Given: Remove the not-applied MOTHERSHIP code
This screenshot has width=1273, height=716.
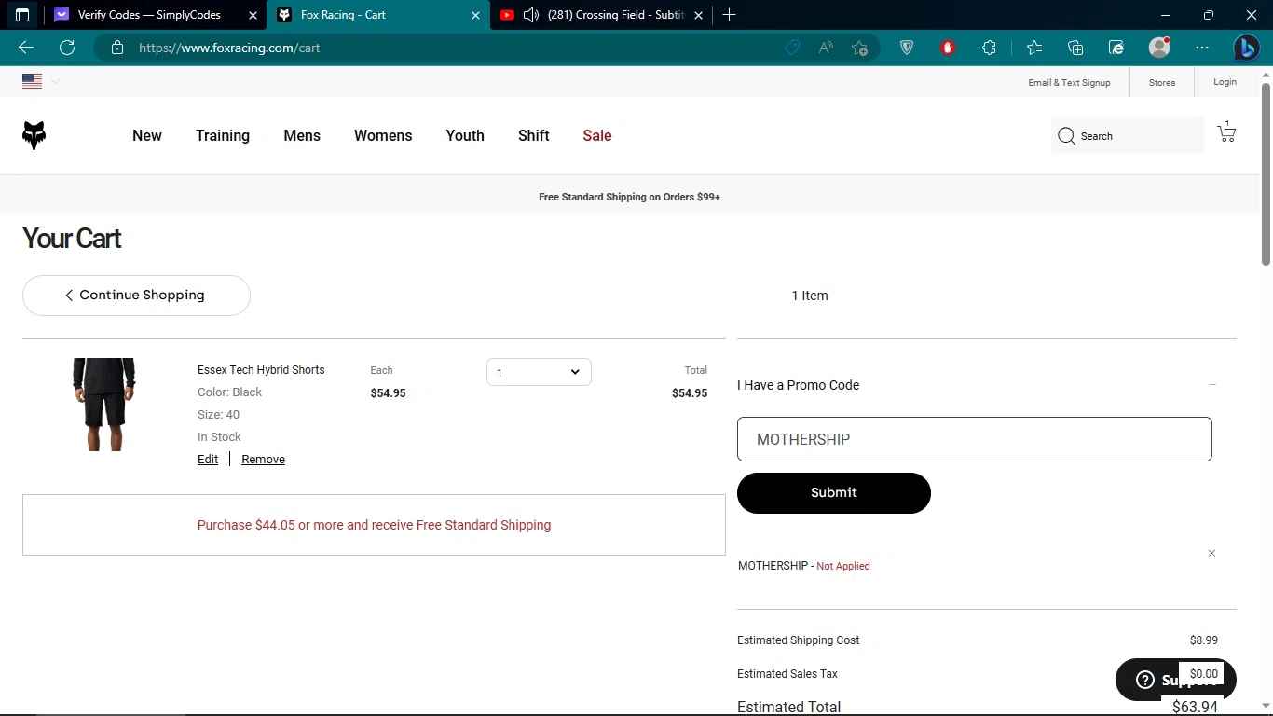Looking at the screenshot, I should pos(1211,554).
